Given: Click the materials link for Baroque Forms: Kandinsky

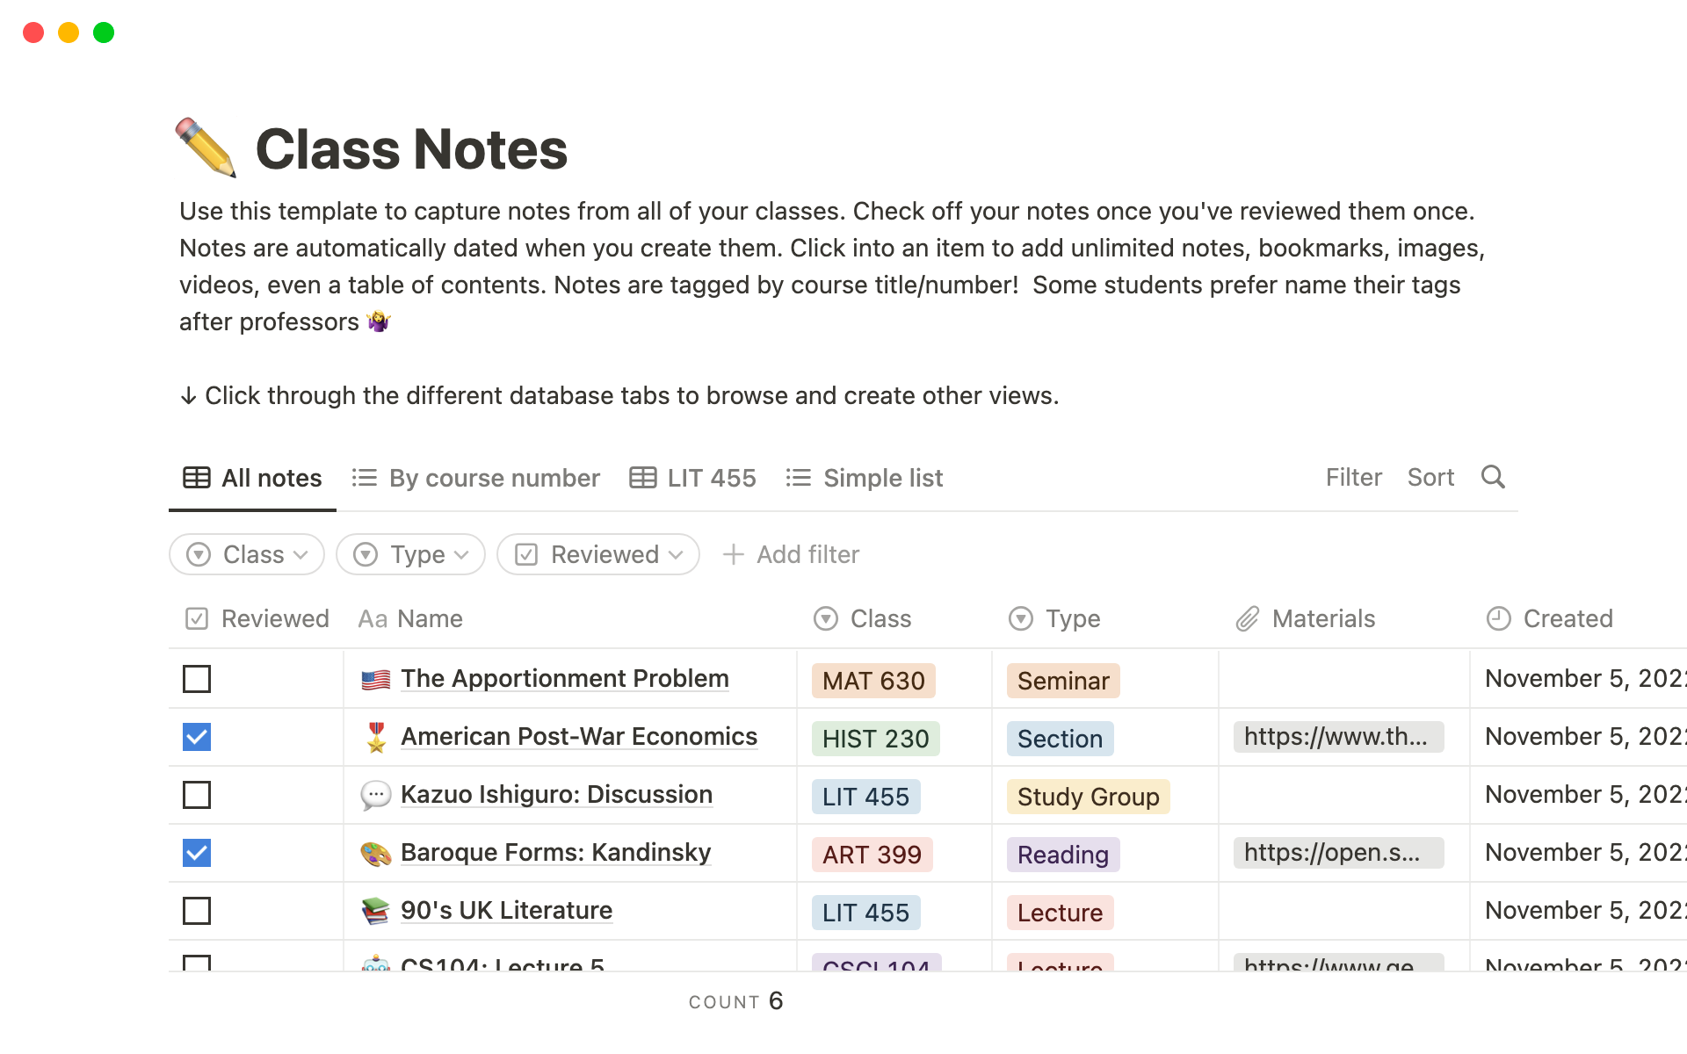Looking at the screenshot, I should coord(1334,853).
